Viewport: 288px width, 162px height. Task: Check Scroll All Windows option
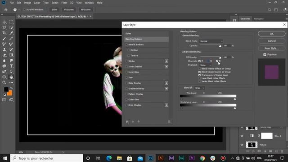[x=24, y=9]
